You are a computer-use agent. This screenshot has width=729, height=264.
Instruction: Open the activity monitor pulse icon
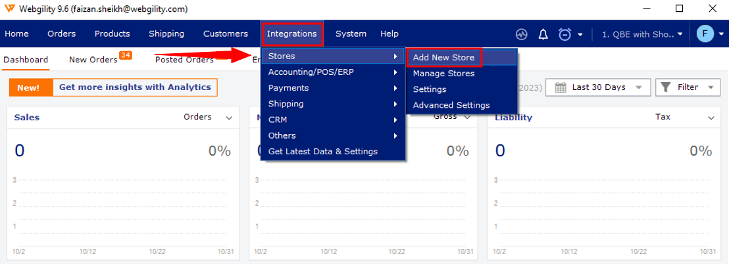pos(522,34)
